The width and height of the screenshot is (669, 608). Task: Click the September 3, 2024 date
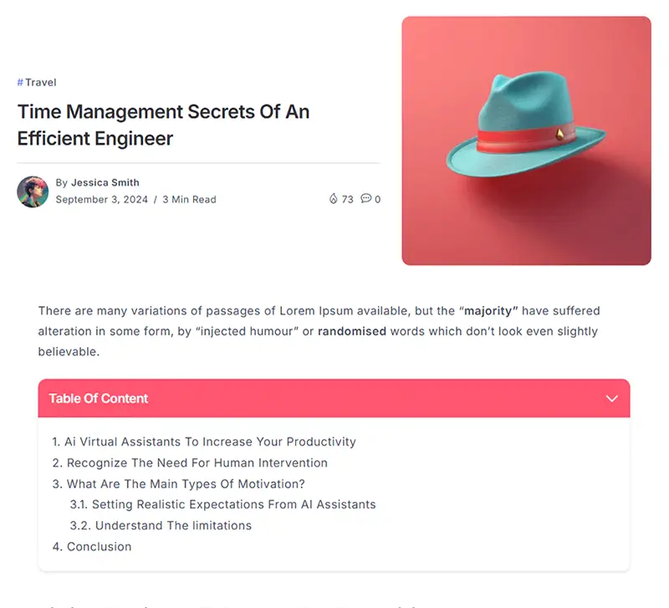101,199
